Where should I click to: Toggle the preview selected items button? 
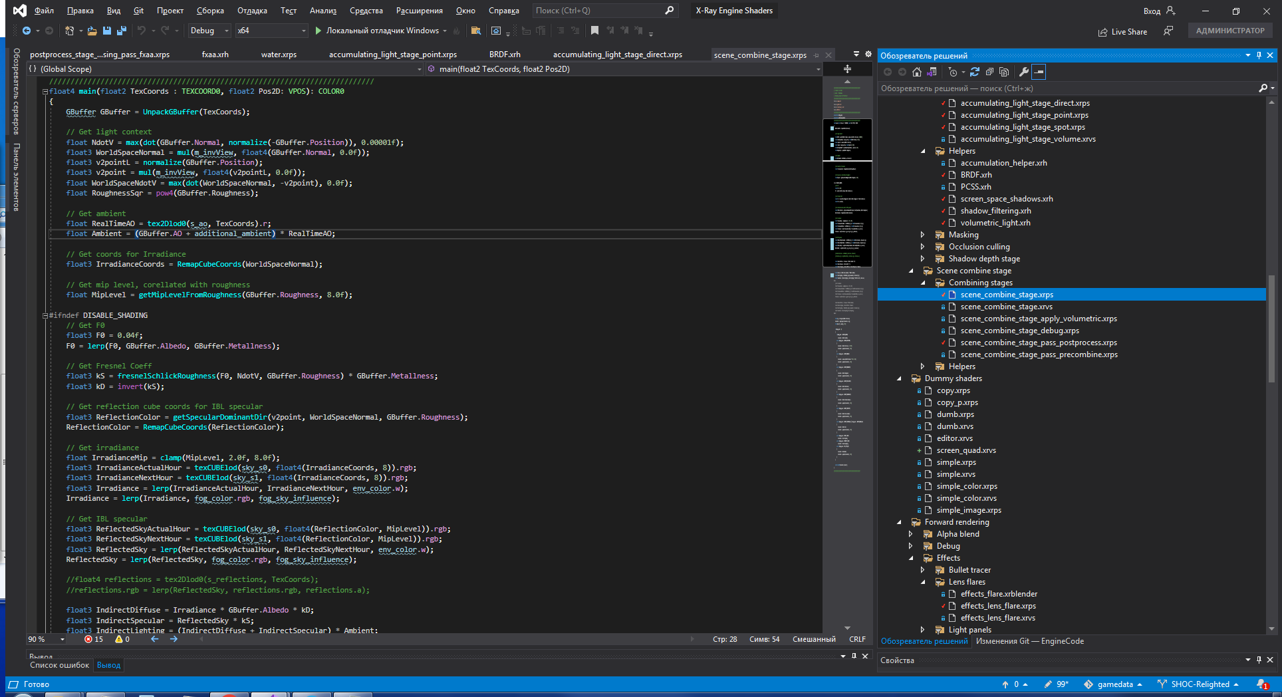coord(1039,72)
